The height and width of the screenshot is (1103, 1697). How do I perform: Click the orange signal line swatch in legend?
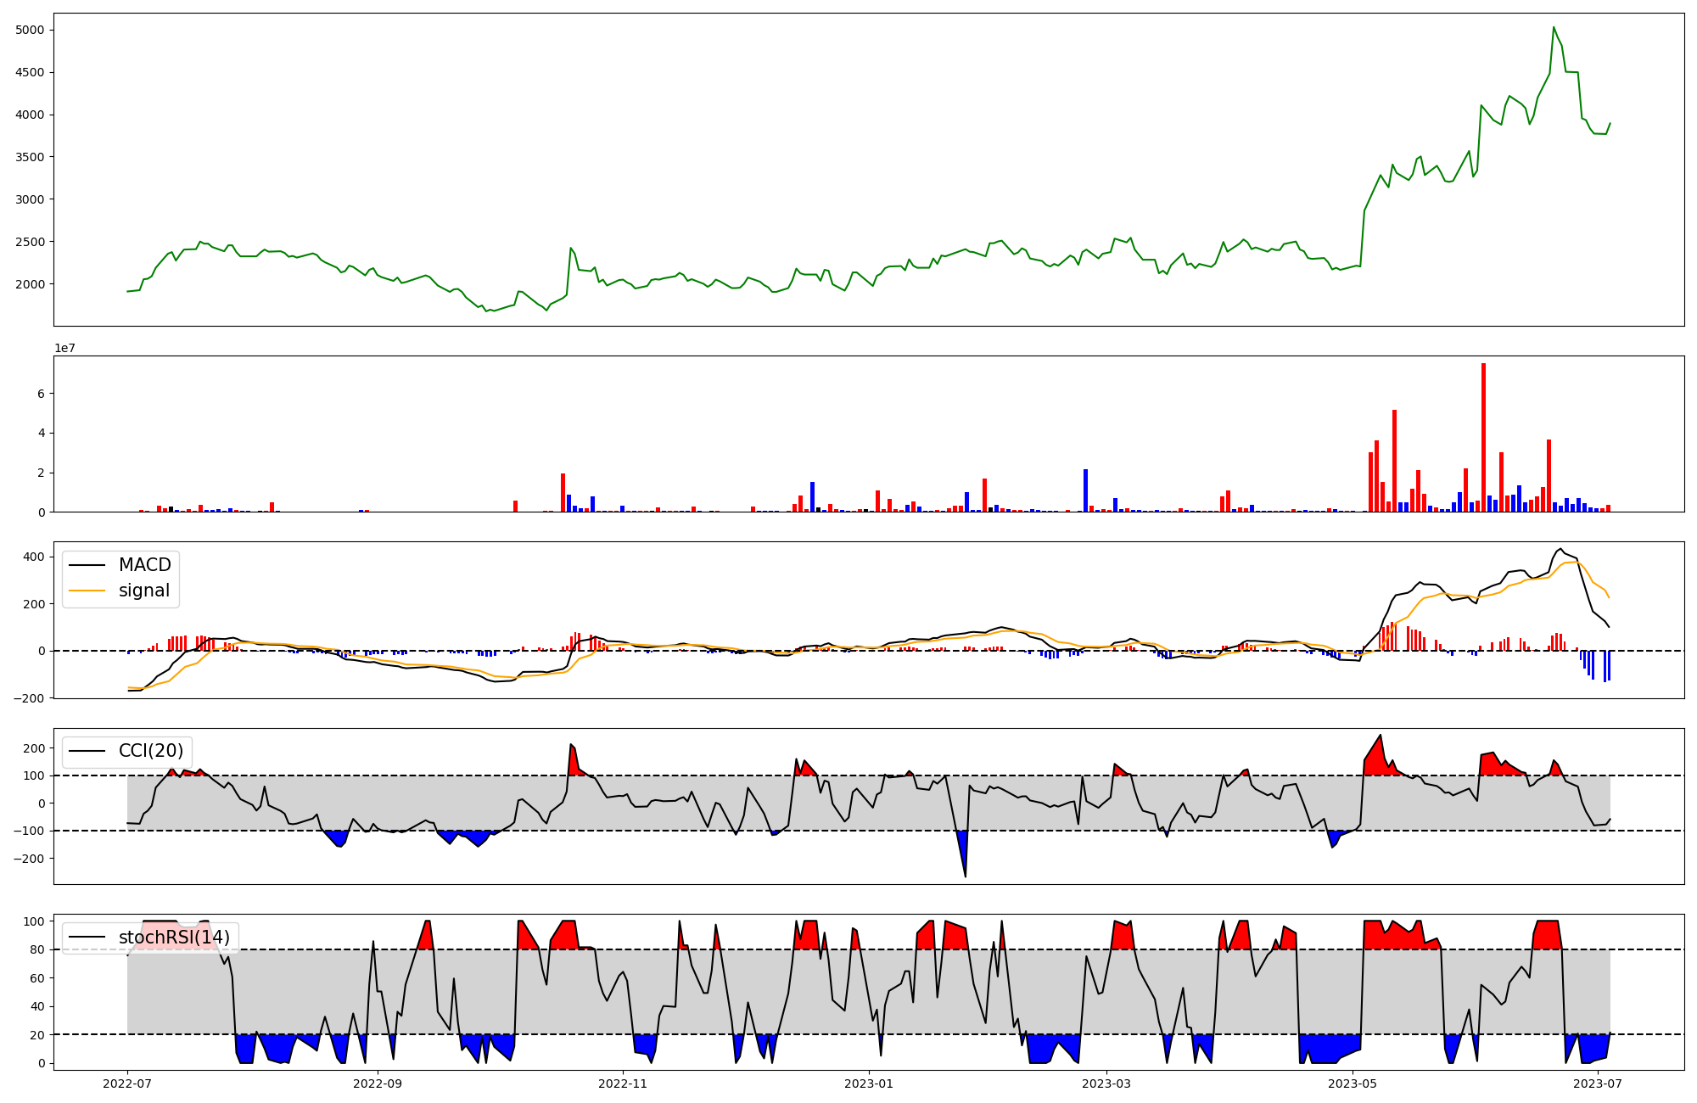[87, 591]
